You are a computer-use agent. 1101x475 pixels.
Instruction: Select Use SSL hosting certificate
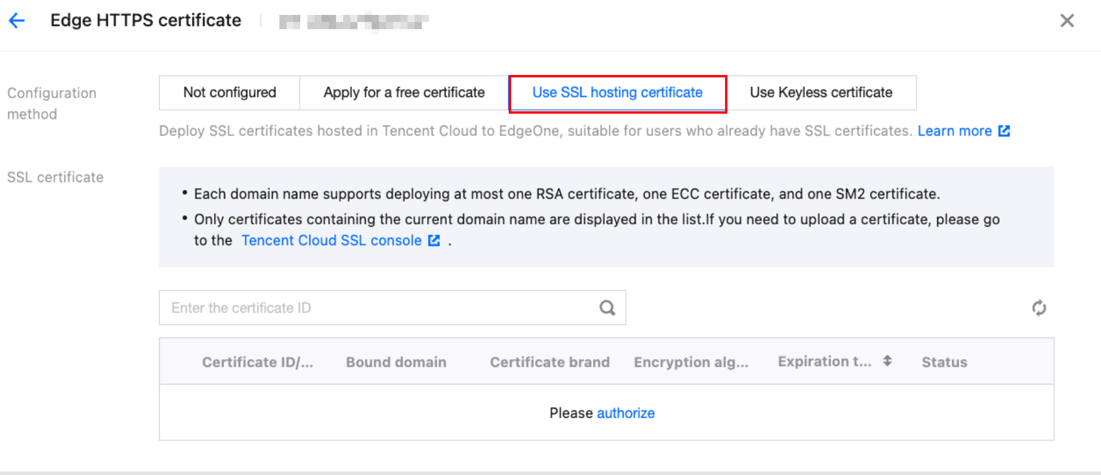coord(617,93)
